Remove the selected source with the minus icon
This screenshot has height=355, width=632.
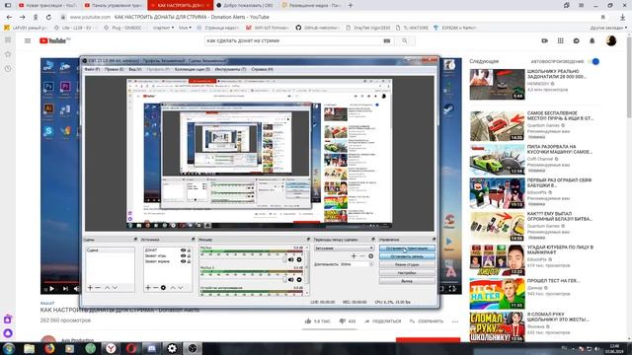click(155, 287)
